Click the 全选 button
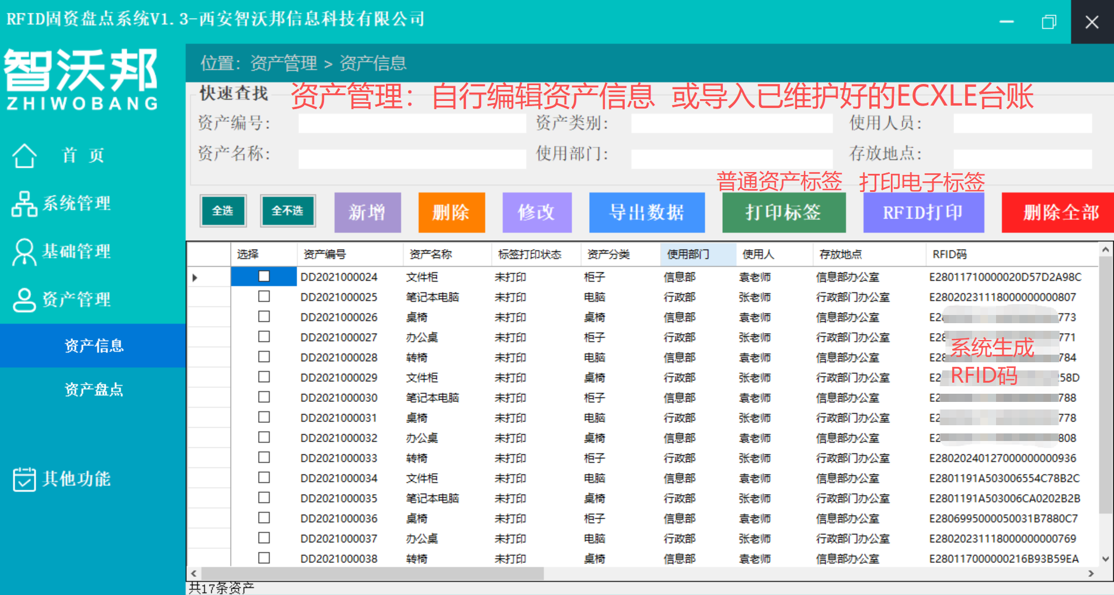Image resolution: width=1114 pixels, height=595 pixels. (223, 211)
